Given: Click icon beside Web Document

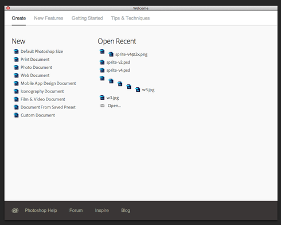Looking at the screenshot, I should coord(16,75).
